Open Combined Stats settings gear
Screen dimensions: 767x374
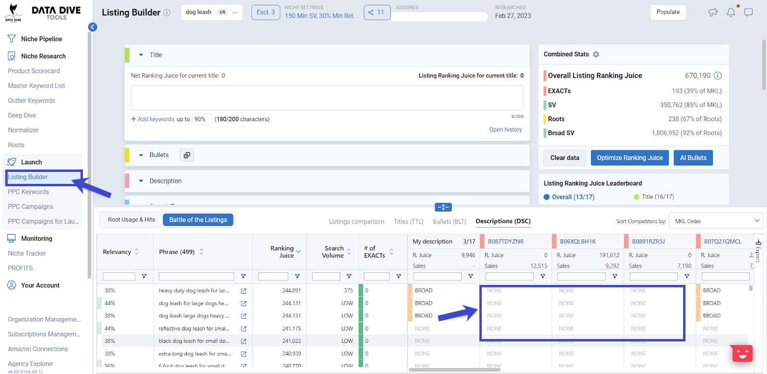[x=596, y=55]
